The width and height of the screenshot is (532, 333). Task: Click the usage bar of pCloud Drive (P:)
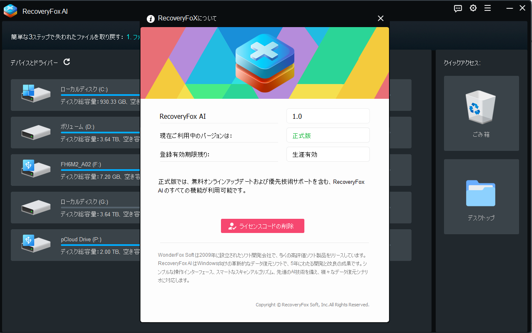point(100,245)
